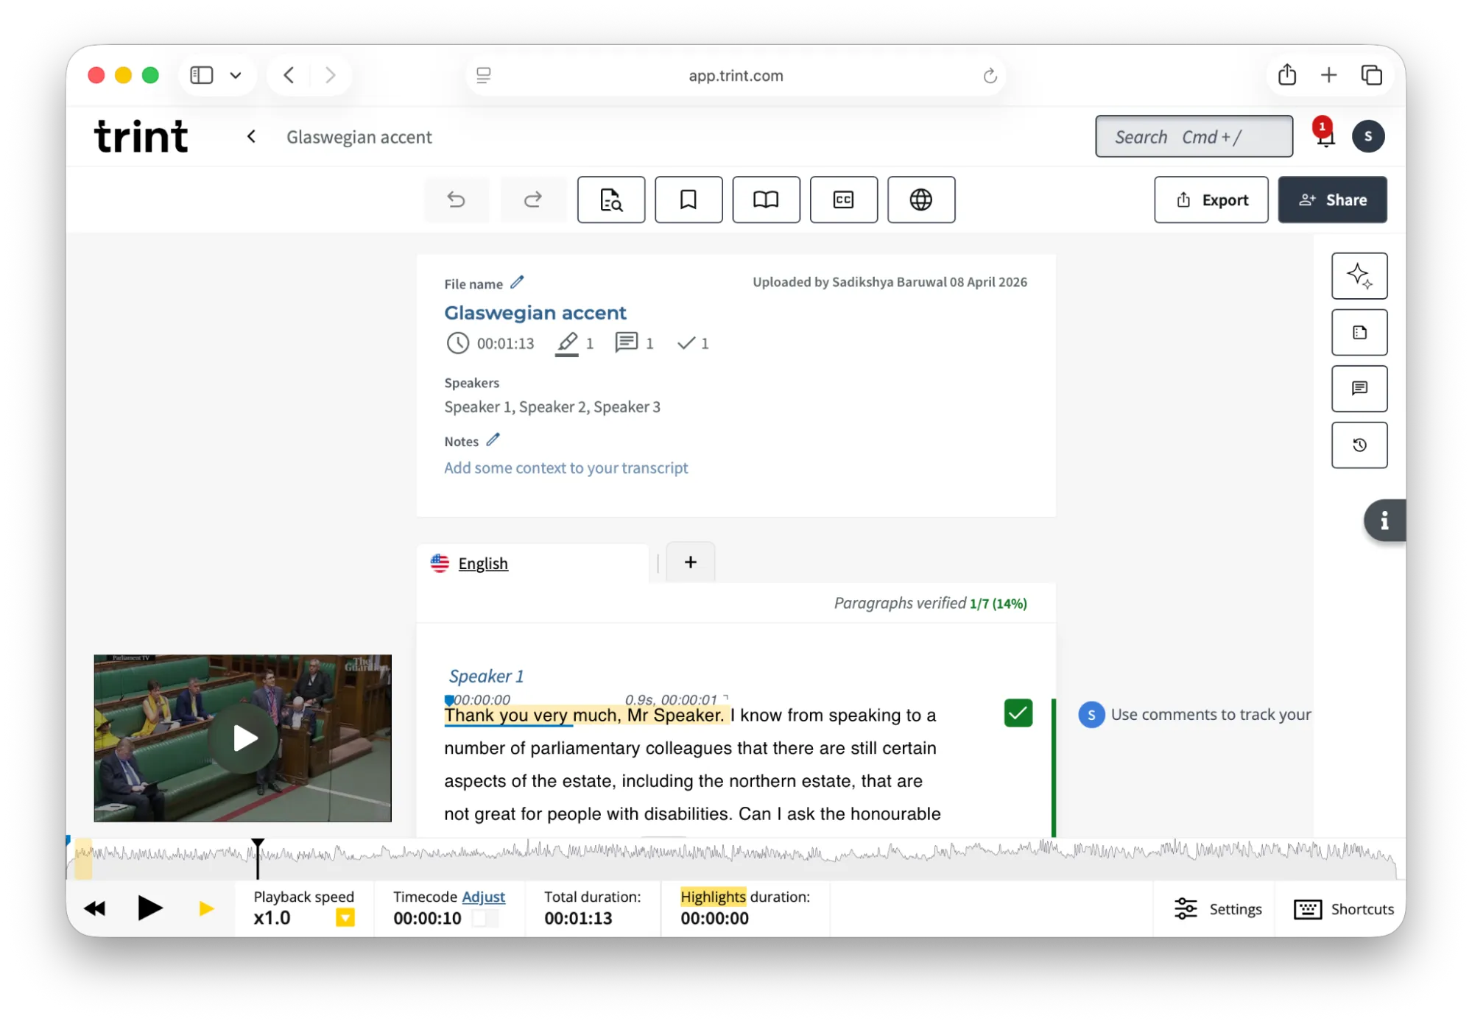Open the vocabulary book icon
This screenshot has height=1024, width=1472.
click(x=766, y=199)
